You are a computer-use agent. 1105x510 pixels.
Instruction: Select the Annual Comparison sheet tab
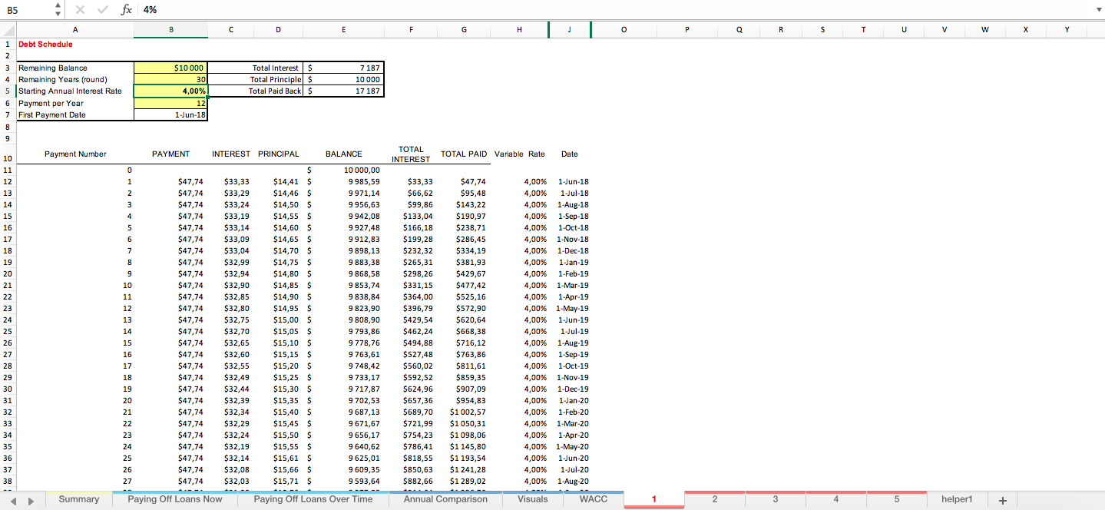445,499
